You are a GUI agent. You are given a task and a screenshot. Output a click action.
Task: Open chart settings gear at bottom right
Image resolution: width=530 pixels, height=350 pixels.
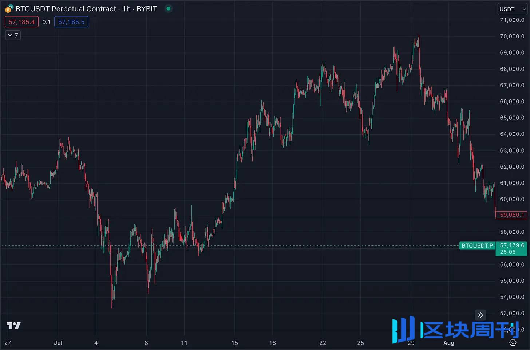[x=513, y=343]
